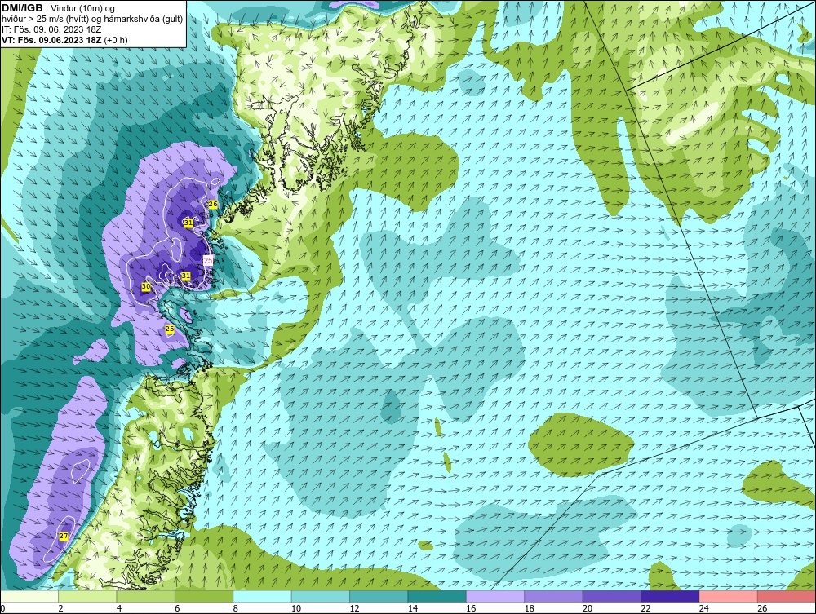This screenshot has width=816, height=614.
Task: Click the legend scale number '8'
Action: (x=236, y=608)
